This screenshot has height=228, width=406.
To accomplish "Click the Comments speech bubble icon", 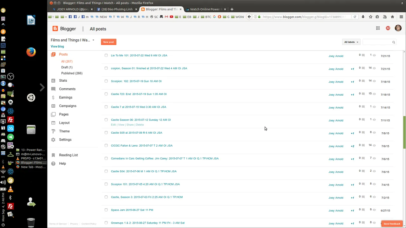I will [53, 89].
